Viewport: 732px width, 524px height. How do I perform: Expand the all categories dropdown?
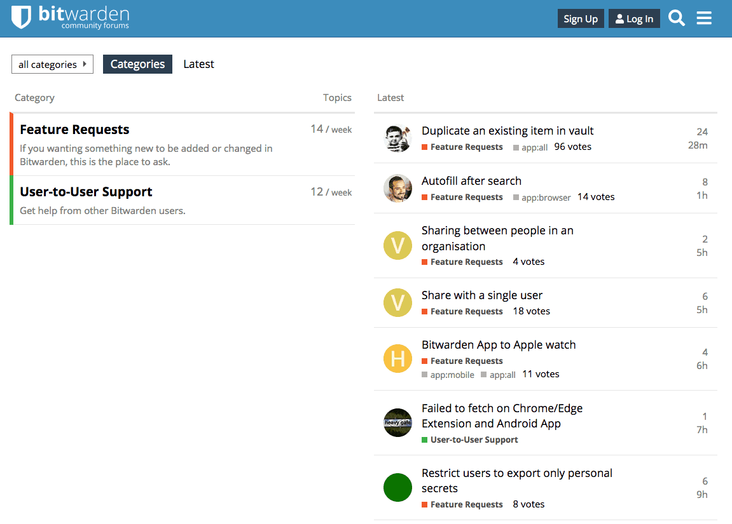pyautogui.click(x=52, y=64)
